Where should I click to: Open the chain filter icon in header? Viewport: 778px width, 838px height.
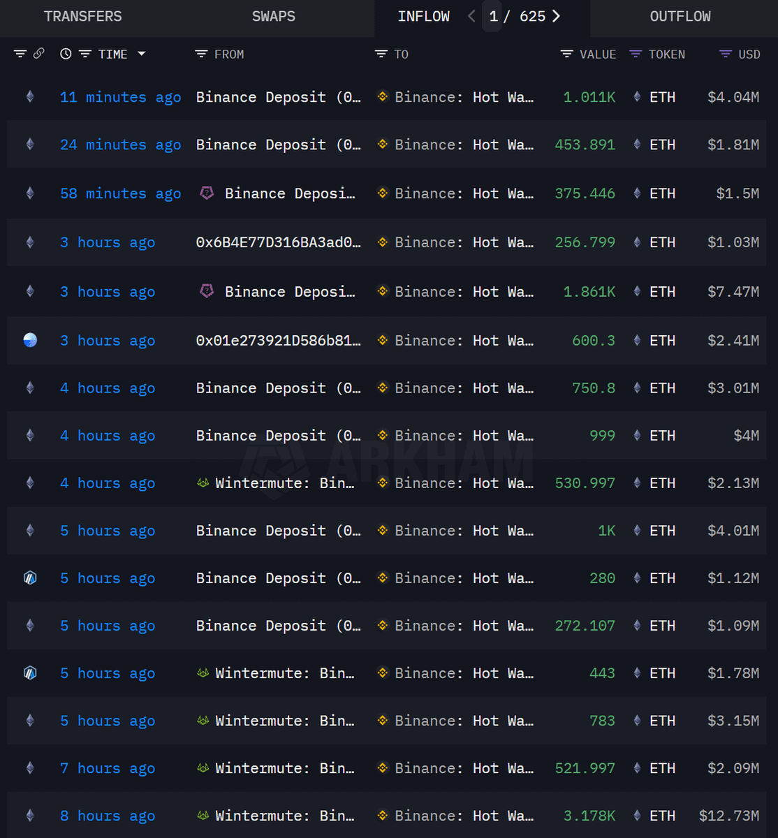coord(20,54)
